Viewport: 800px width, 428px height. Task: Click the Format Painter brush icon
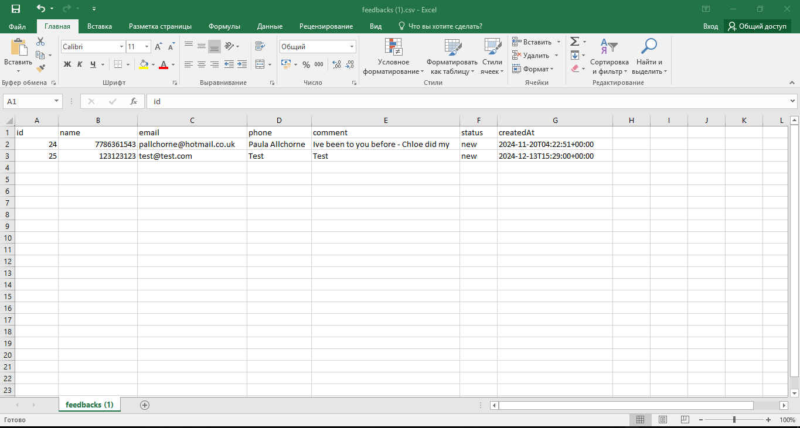[x=40, y=69]
